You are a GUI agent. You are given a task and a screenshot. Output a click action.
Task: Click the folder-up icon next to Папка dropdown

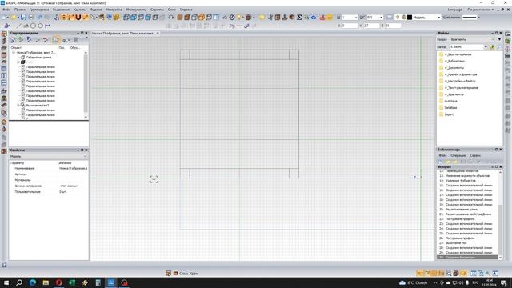492,47
